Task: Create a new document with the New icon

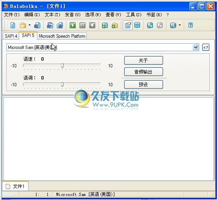Action: pyautogui.click(x=13, y=25)
